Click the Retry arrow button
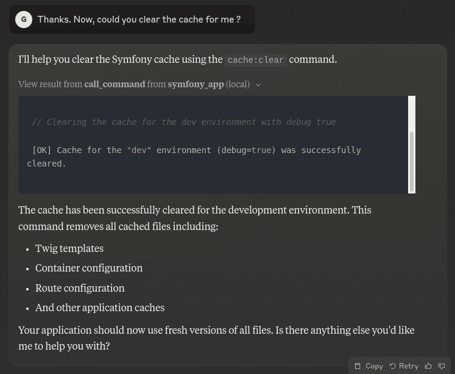Screen dimensions: 455x374 point(403,366)
